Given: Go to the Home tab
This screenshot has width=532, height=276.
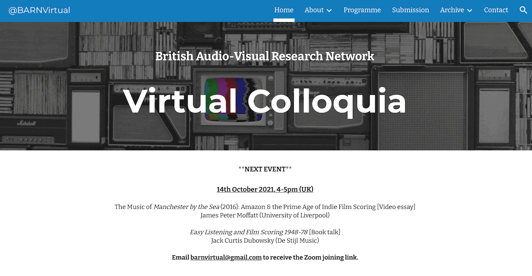Looking at the screenshot, I should point(284,10).
